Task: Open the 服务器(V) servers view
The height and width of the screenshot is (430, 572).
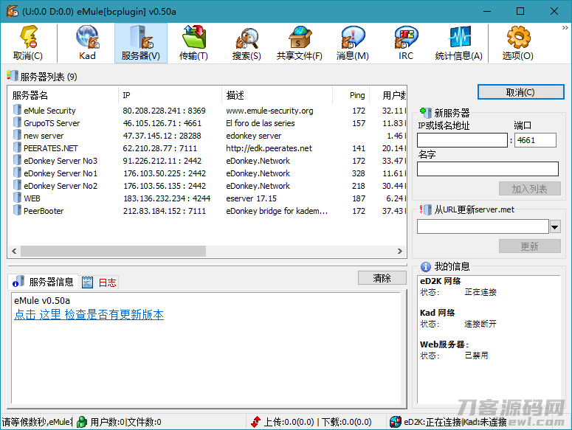Action: click(x=141, y=43)
